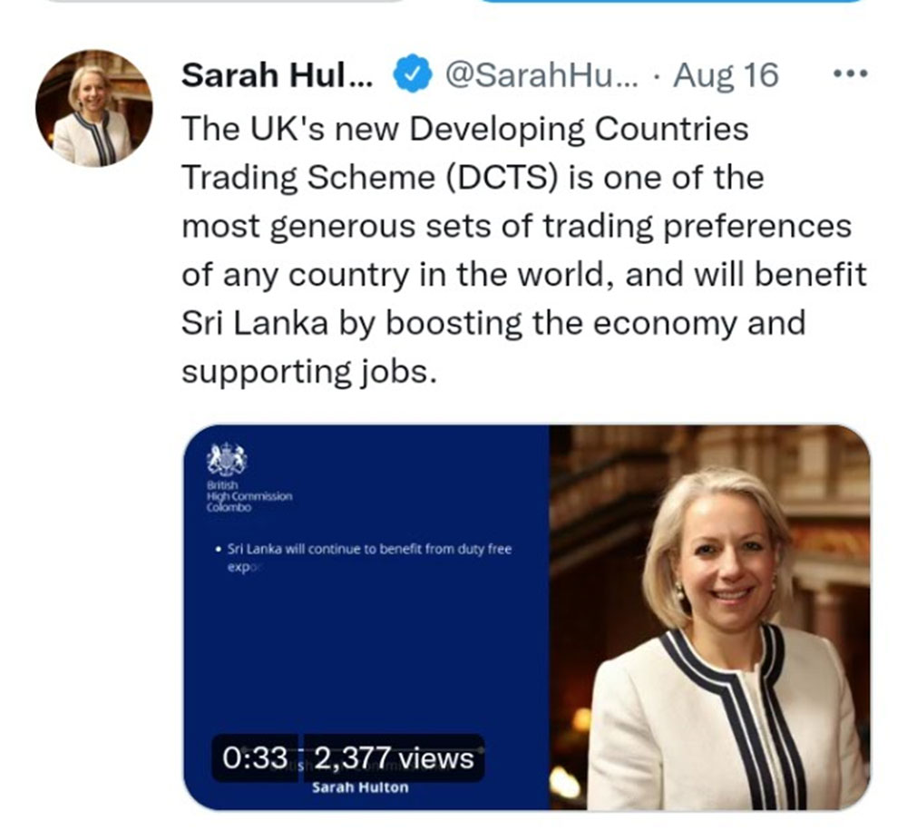Click the tweet line "most generous sets of trading preferences"
Screen dimensions: 907x840
coord(517,226)
